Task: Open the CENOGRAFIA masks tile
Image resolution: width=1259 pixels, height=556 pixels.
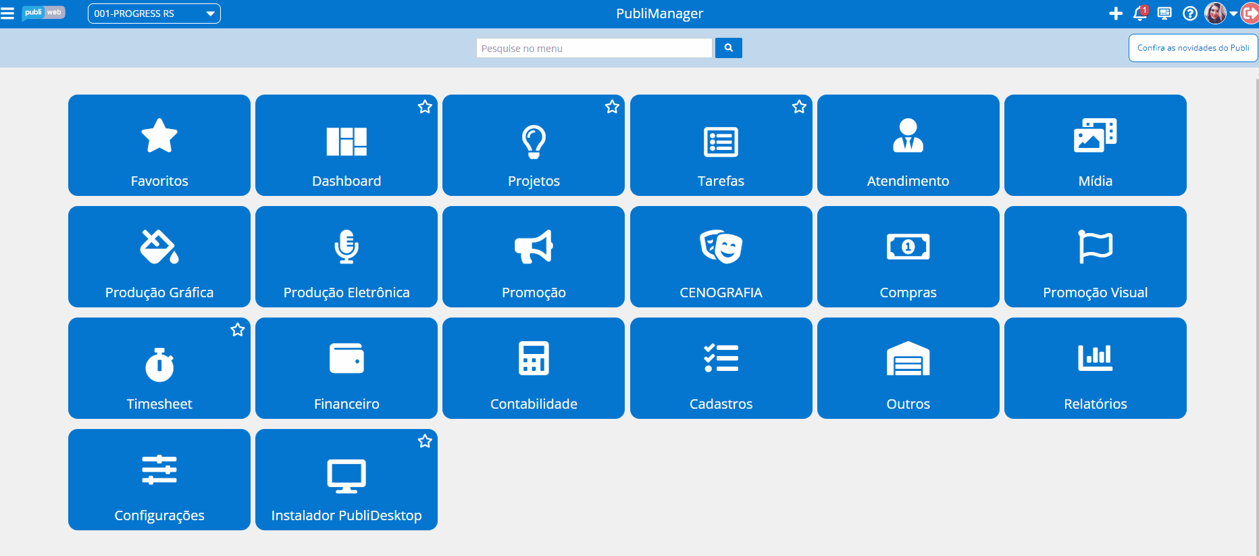Action: click(x=721, y=257)
